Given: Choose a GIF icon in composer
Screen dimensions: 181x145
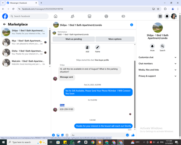Looking at the screenshot, I should (67, 135).
